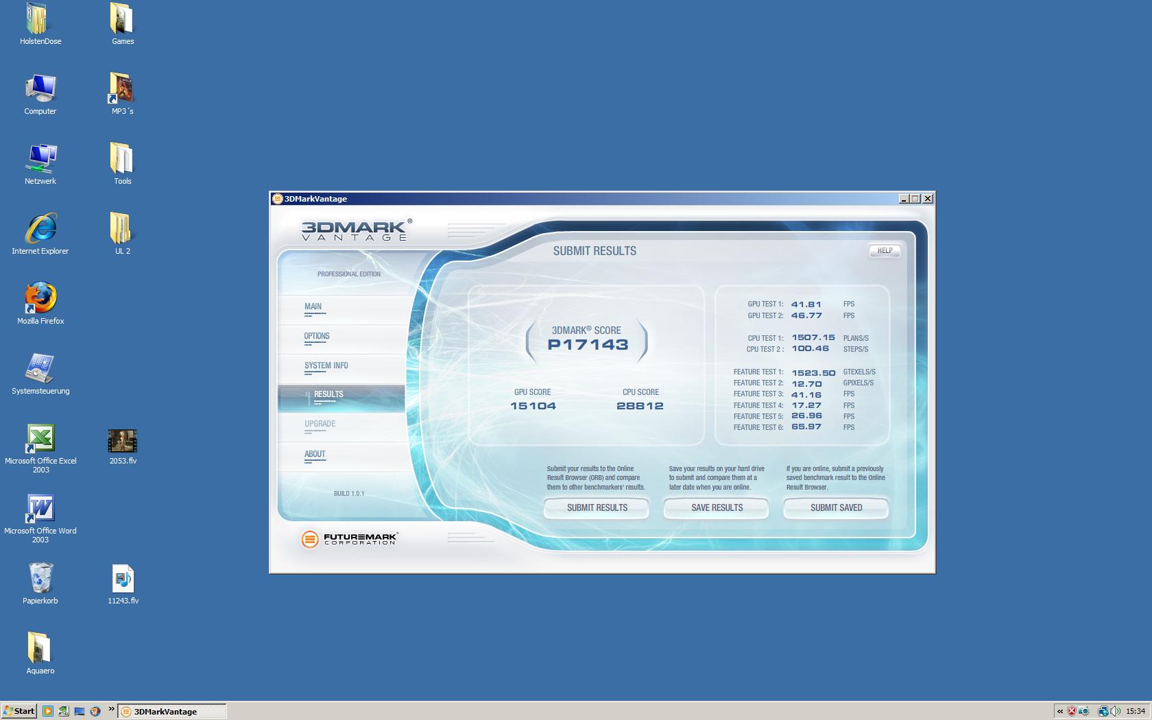1152x720 pixels.
Task: Select the UL 2 folder icon
Action: pos(122,235)
